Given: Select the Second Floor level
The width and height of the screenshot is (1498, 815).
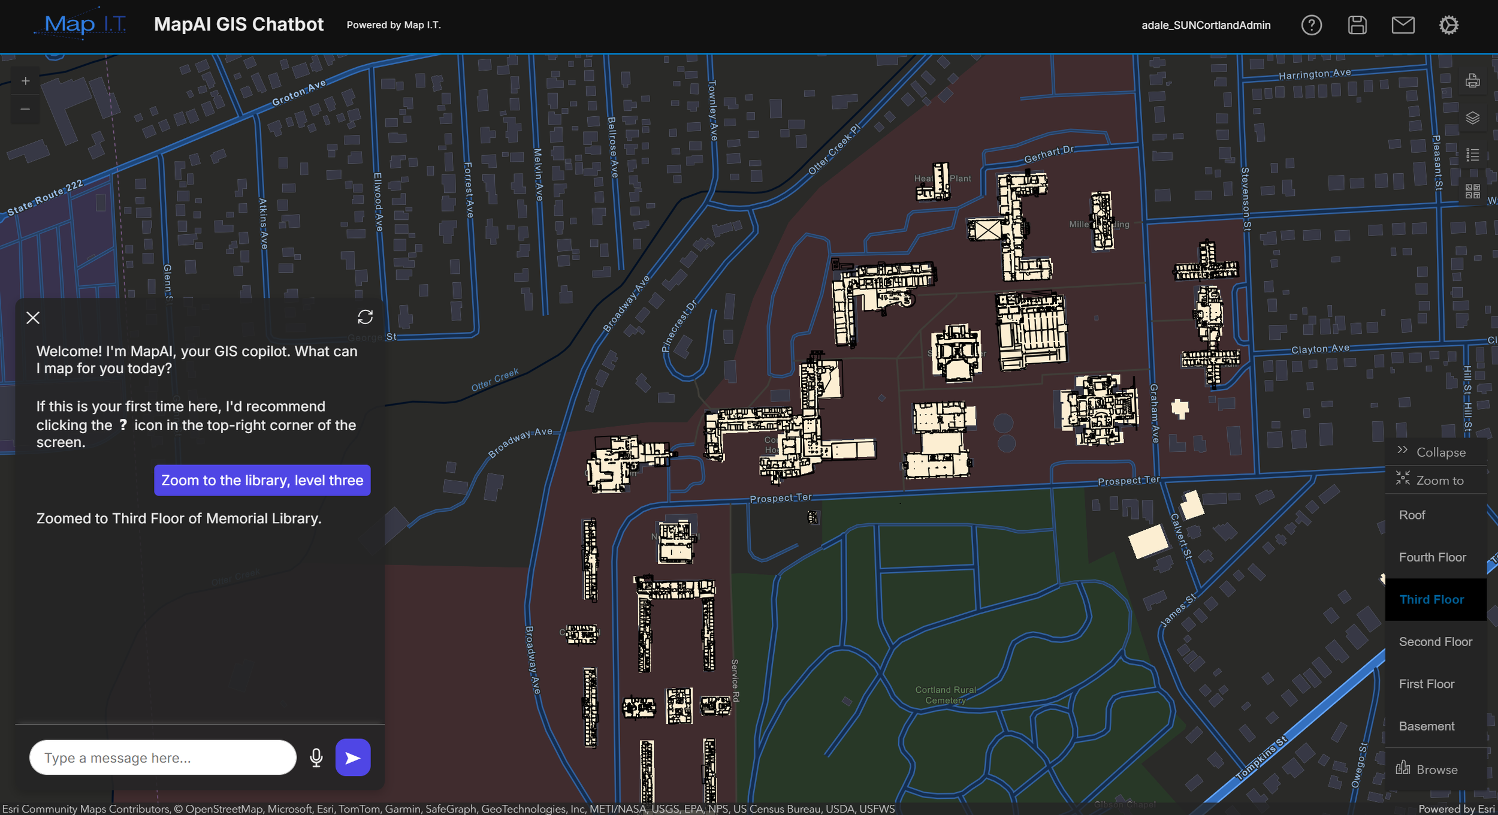Looking at the screenshot, I should (x=1435, y=642).
